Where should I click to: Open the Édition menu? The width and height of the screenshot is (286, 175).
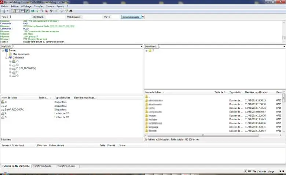point(15,6)
